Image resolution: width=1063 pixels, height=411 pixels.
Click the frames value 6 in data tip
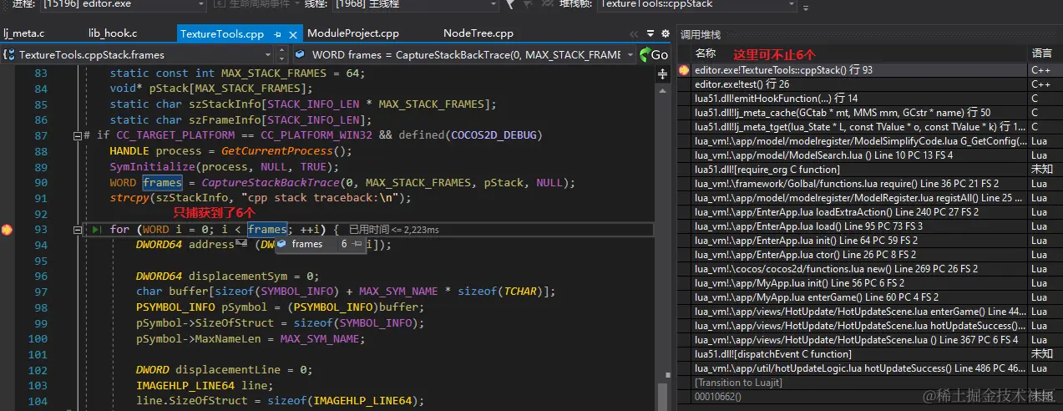tap(344, 244)
